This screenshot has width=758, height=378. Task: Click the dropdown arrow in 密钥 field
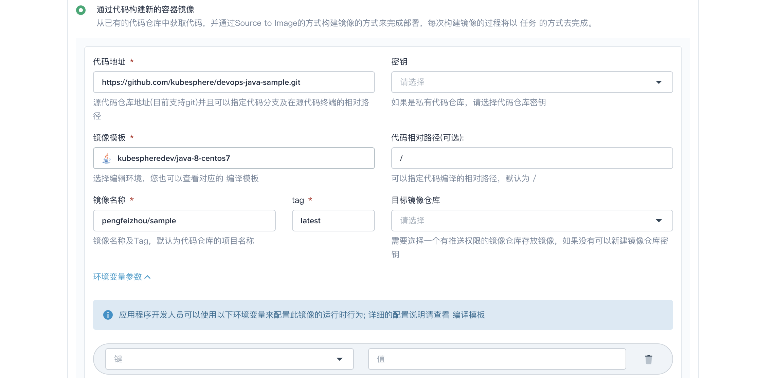658,82
